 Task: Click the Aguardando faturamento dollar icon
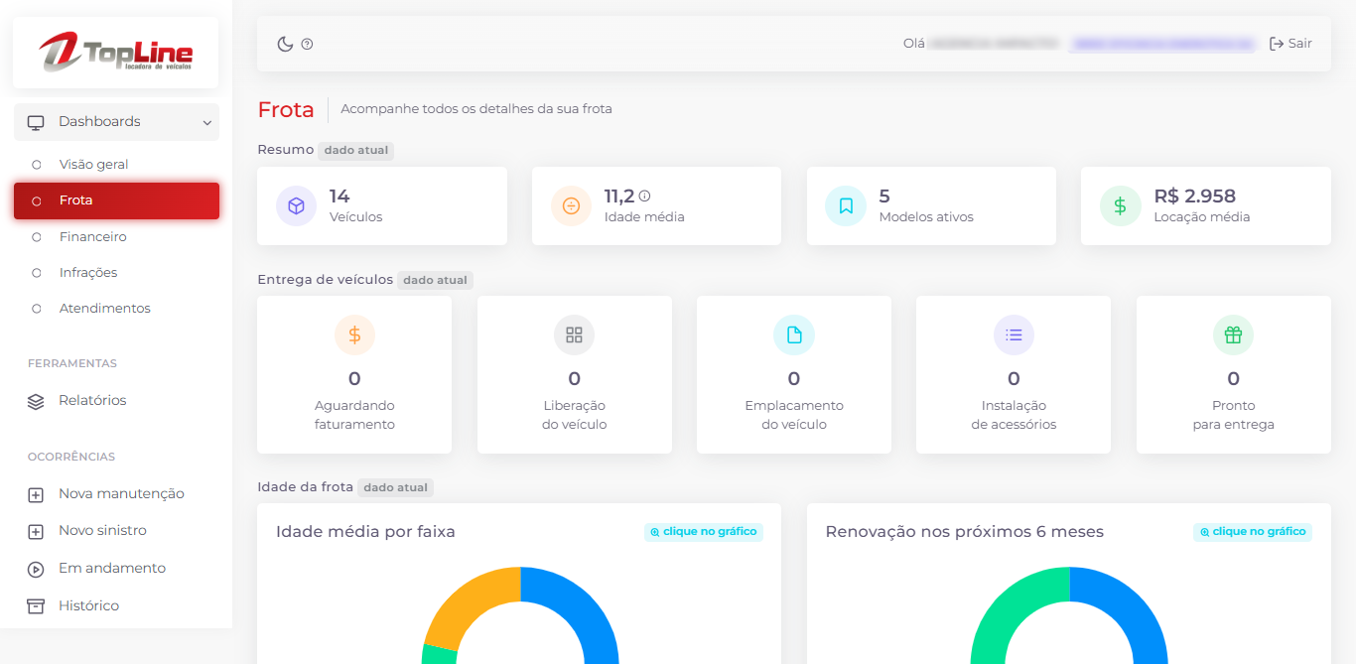pos(354,335)
